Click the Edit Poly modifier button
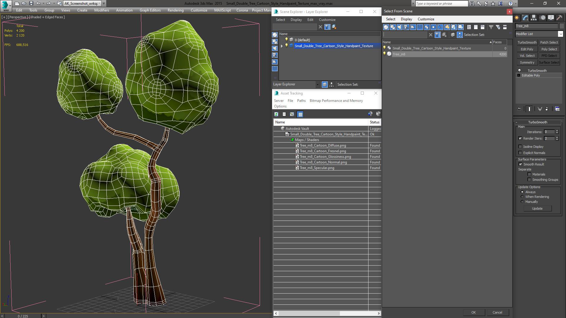Image resolution: width=566 pixels, height=318 pixels. click(x=527, y=49)
